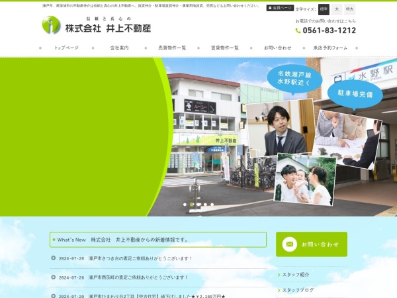
Task: Select the first slider dot
Action: (x=185, y=205)
